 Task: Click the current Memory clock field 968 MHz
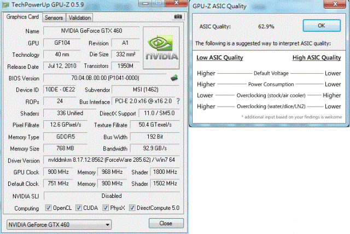point(112,172)
